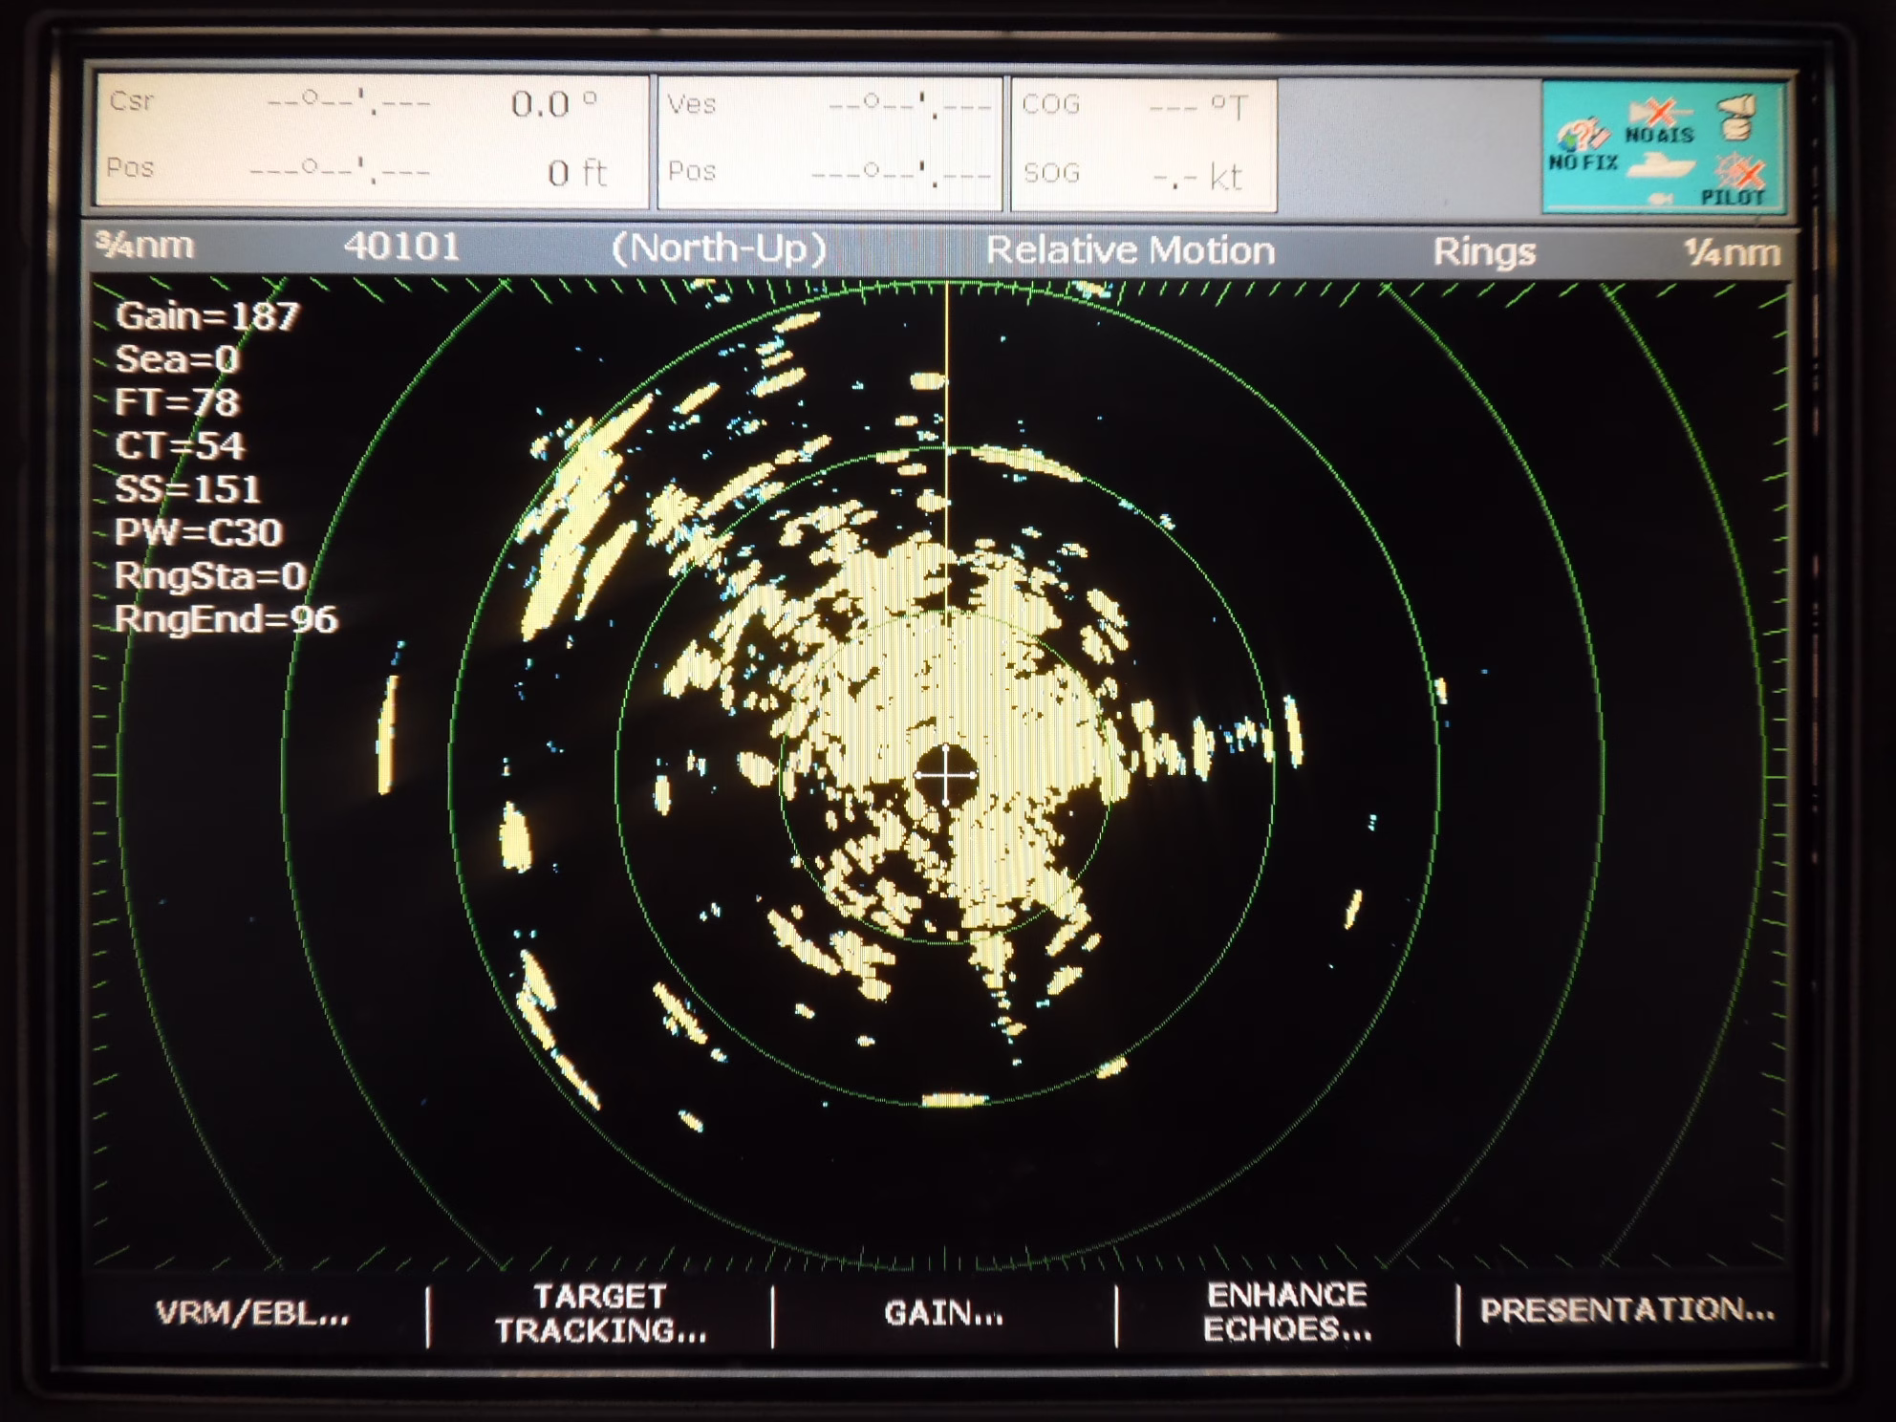Select the Relative Motion mode label
Viewport: 1896px width, 1422px height.
click(x=1130, y=250)
